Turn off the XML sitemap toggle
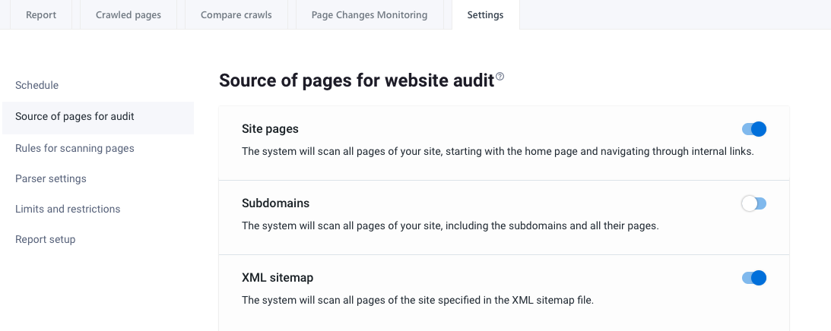The height and width of the screenshot is (331, 831). pos(753,278)
